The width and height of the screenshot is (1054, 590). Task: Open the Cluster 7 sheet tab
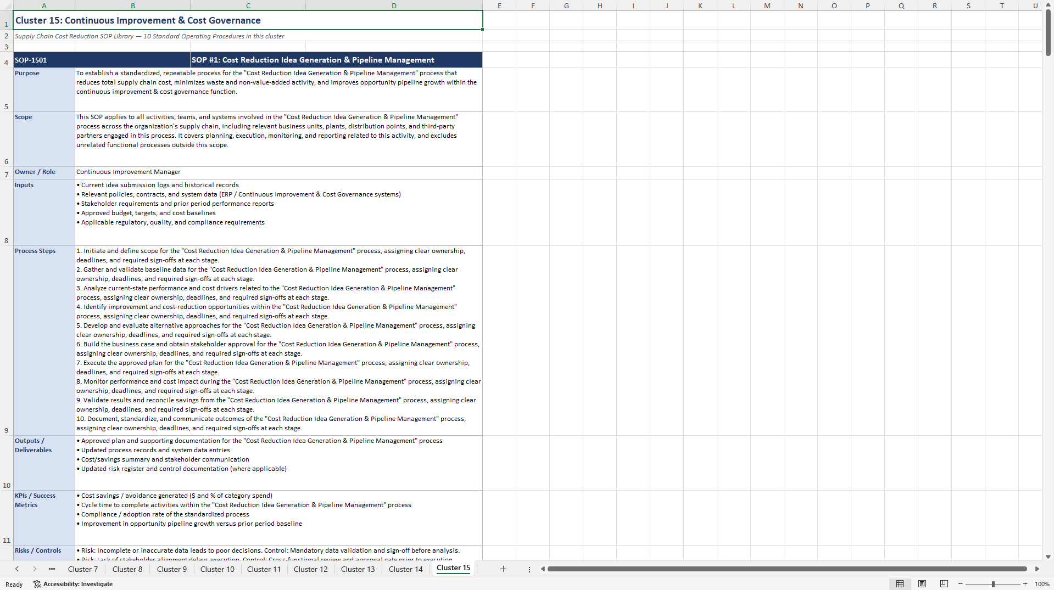click(x=83, y=569)
